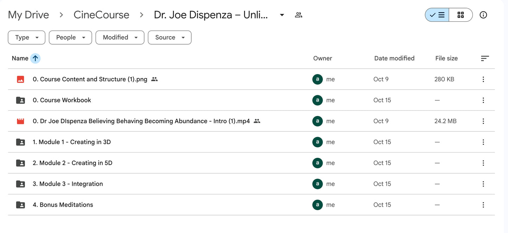Open the Source filter menu
Image resolution: width=508 pixels, height=233 pixels.
[169, 37]
